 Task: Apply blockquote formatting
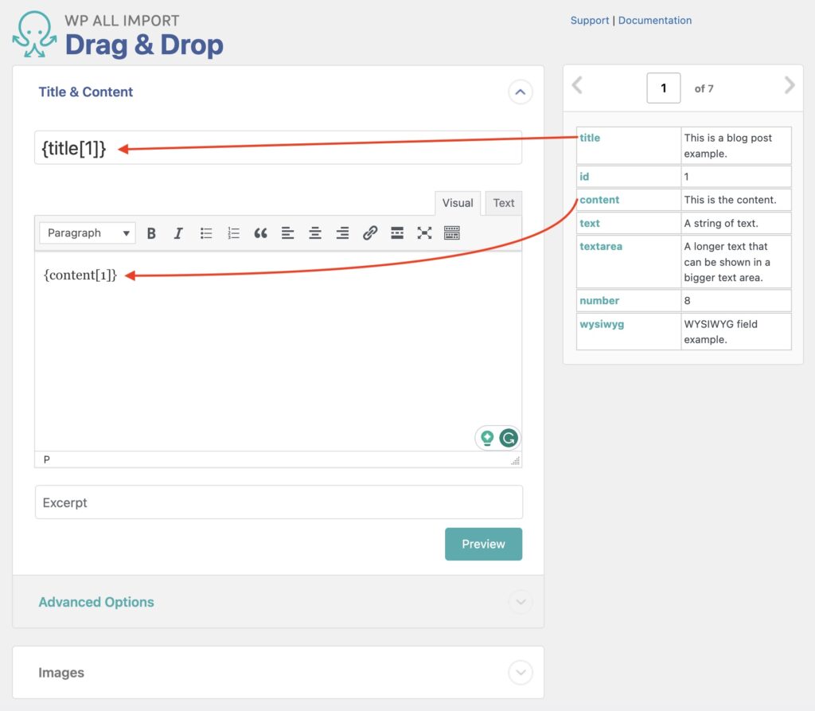coord(260,233)
